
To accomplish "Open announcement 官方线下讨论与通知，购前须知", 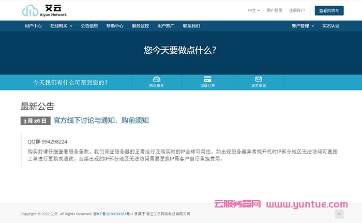I will click(101, 120).
